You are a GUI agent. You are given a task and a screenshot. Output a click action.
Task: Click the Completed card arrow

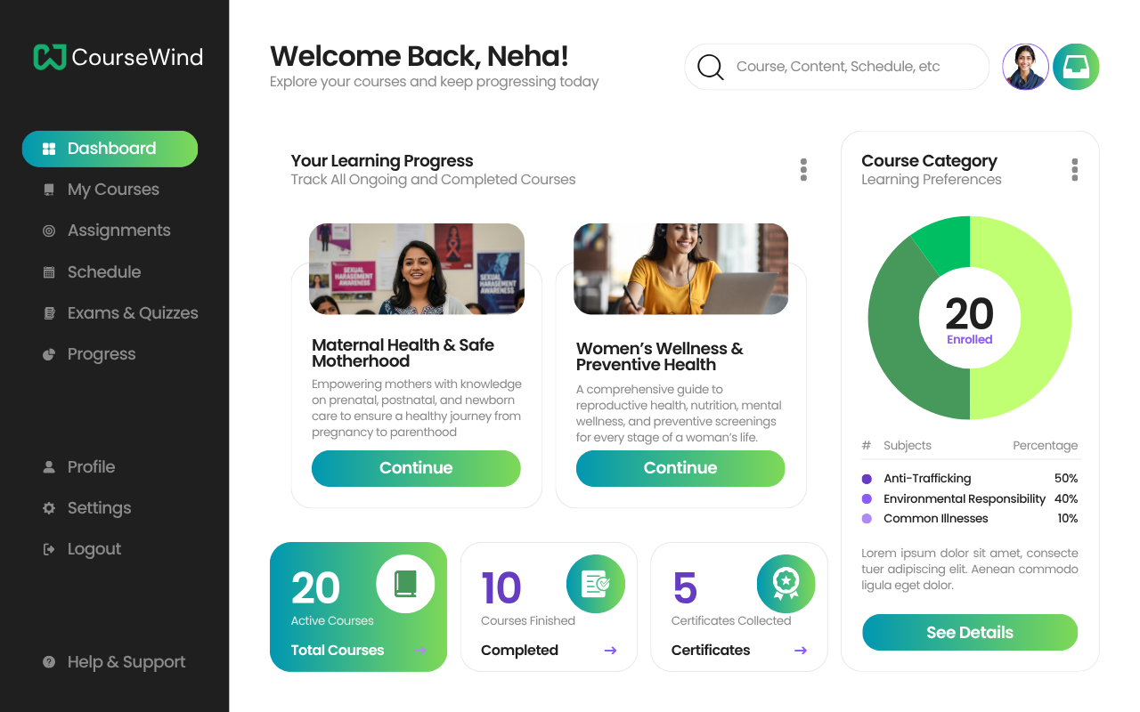point(610,651)
